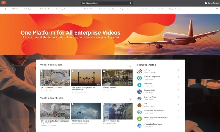The height and width of the screenshot is (132, 220).
Task: Click the Safety & Compliance lifebuoy icon
Action: click(139, 78)
